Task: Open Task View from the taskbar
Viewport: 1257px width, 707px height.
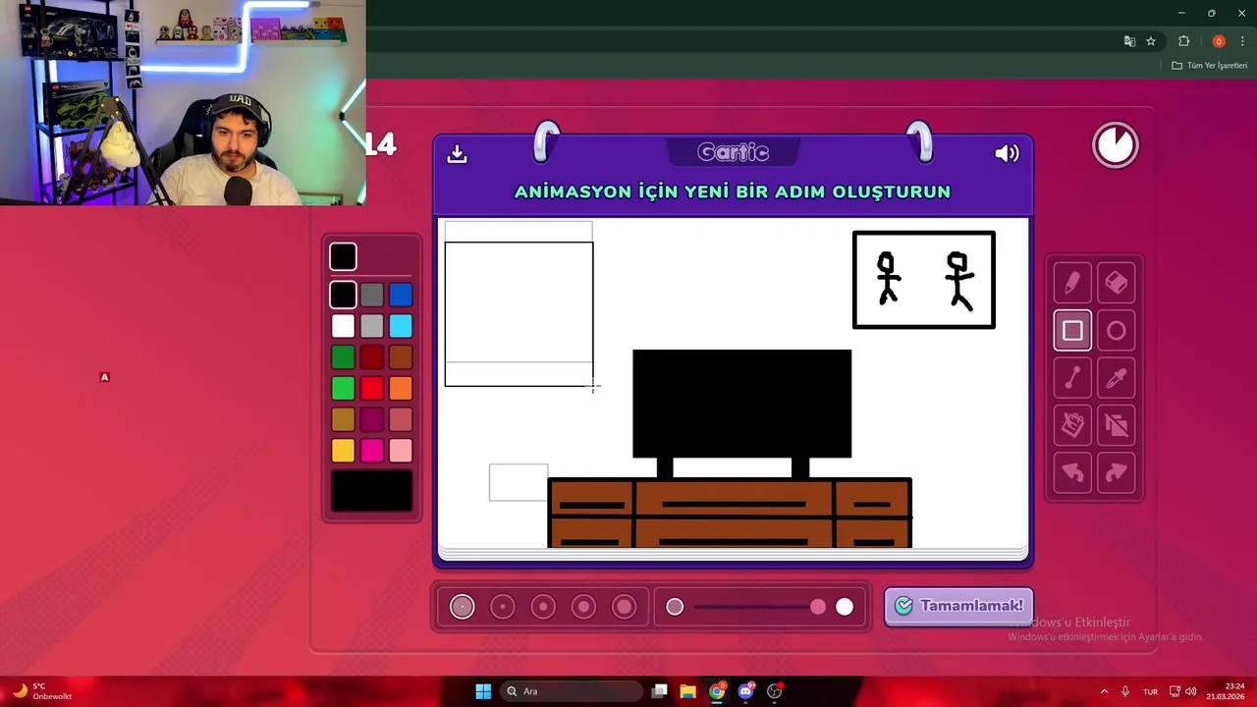Action: [x=660, y=691]
